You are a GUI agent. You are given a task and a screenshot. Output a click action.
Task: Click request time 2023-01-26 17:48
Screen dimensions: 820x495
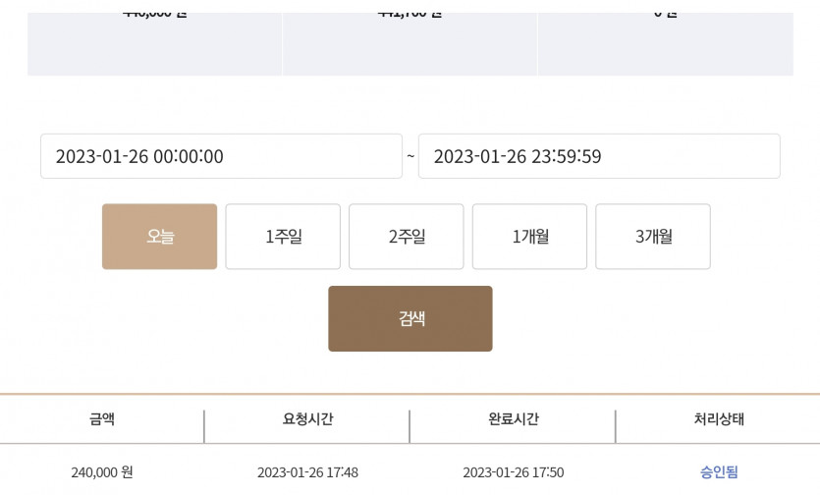pyautogui.click(x=307, y=472)
